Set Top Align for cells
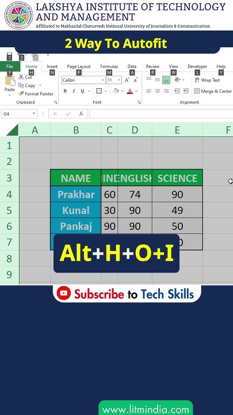Screen dimensions: 233x415 (x=149, y=80)
